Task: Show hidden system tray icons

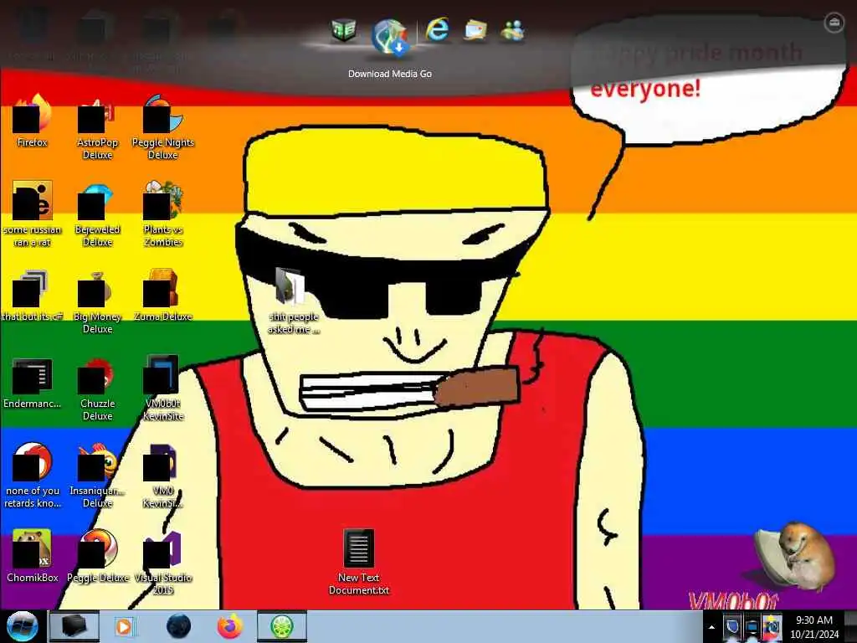Action: tap(711, 627)
